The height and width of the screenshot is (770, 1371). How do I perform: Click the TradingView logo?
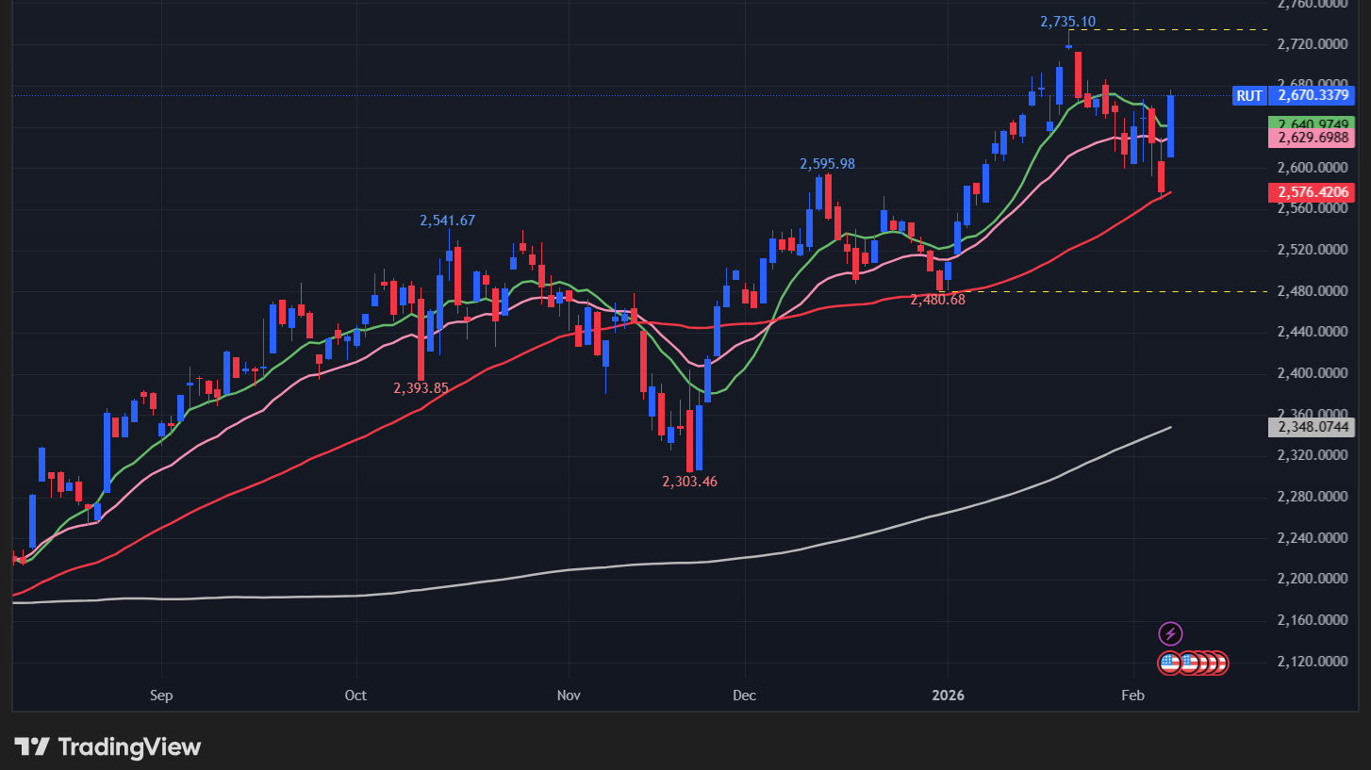[109, 747]
